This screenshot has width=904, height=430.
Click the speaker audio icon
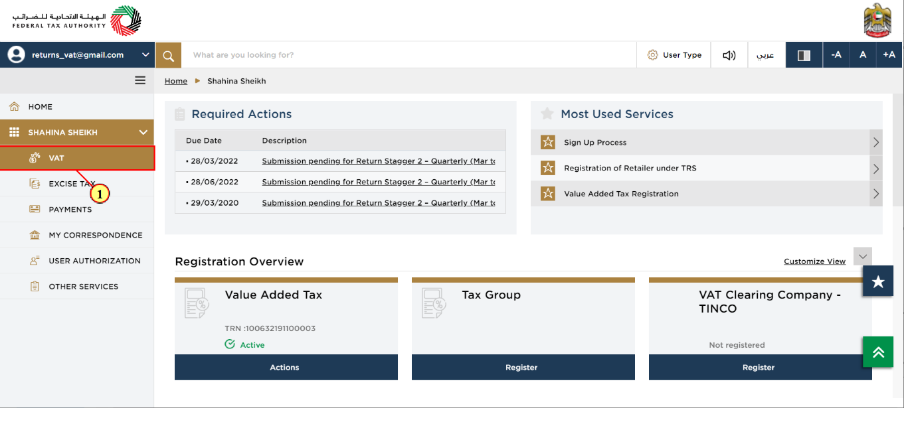(729, 55)
